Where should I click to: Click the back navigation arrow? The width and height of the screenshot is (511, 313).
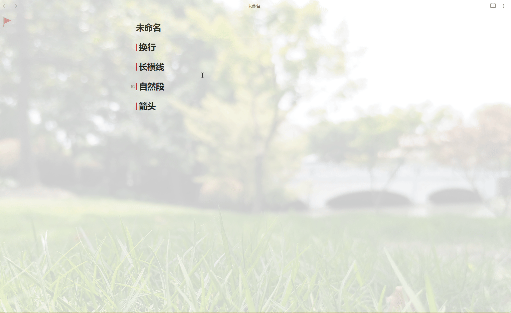pos(5,6)
